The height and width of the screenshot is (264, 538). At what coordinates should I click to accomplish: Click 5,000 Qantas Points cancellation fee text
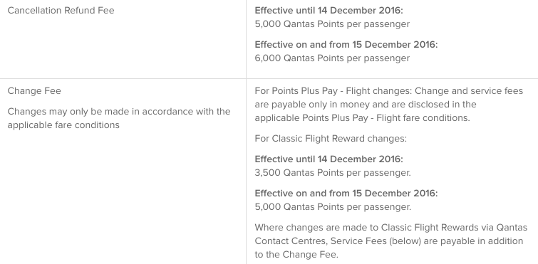(x=332, y=24)
